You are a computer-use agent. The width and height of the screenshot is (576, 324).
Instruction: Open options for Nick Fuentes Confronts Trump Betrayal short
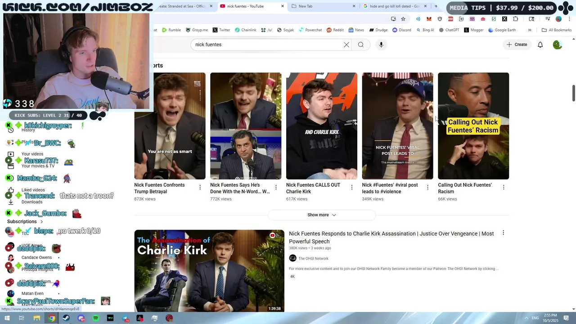(x=200, y=187)
